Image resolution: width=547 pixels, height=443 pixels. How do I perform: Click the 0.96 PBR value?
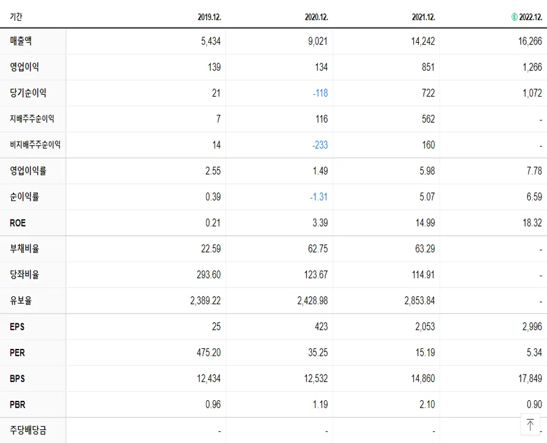point(213,405)
